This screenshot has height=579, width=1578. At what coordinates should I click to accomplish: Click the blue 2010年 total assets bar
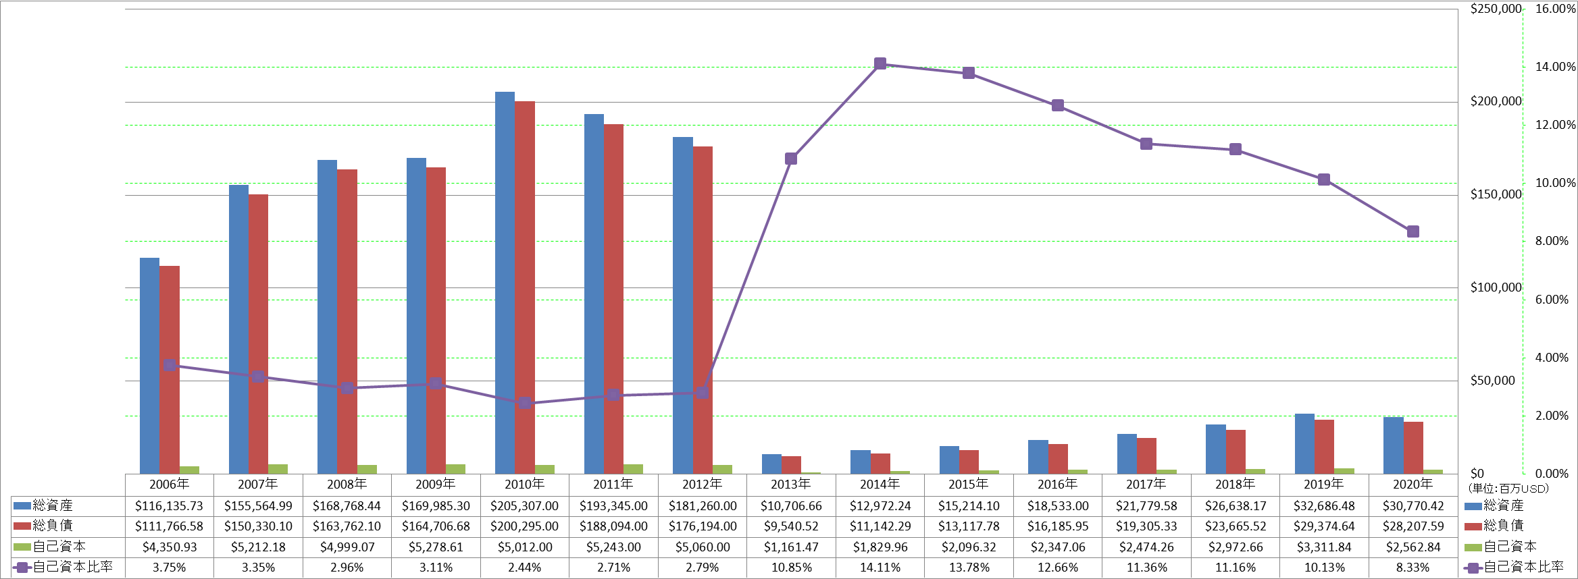[x=505, y=283]
